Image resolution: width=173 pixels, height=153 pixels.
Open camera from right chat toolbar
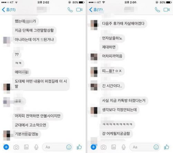click(x=103, y=147)
